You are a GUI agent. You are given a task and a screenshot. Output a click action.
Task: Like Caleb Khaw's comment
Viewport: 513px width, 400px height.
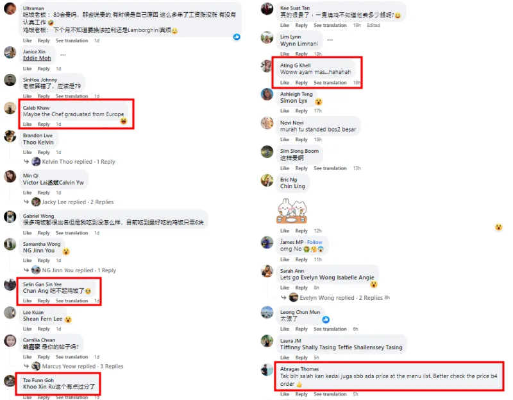[27, 124]
